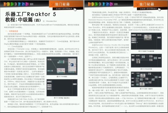The image size is (168, 113).
Task: Click page number 37 at the bottom
Action: pyautogui.click(x=126, y=111)
